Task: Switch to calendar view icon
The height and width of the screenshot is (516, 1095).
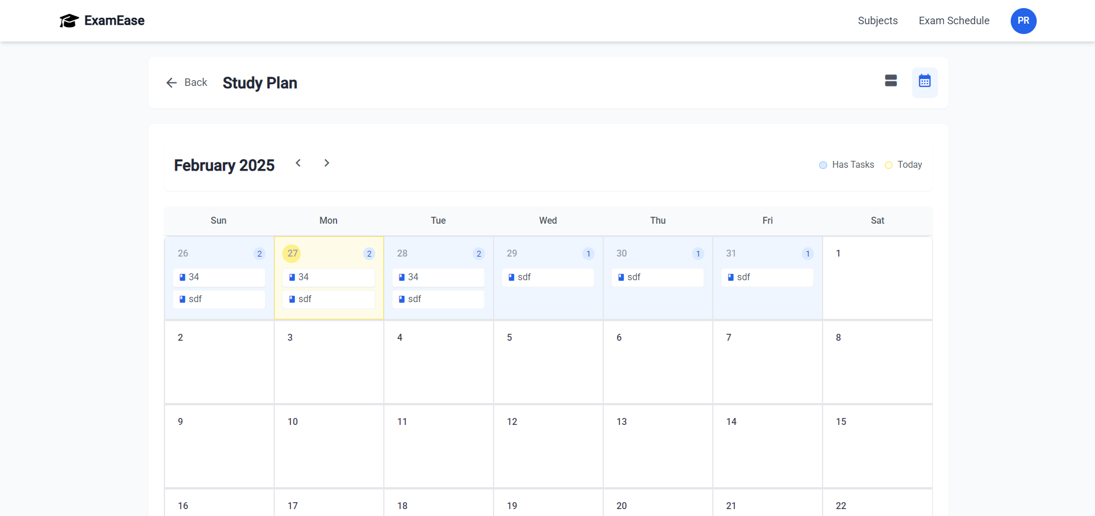Action: (x=925, y=82)
